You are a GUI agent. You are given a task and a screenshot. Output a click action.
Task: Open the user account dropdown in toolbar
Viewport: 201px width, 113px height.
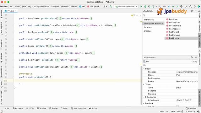(x=105, y=6)
